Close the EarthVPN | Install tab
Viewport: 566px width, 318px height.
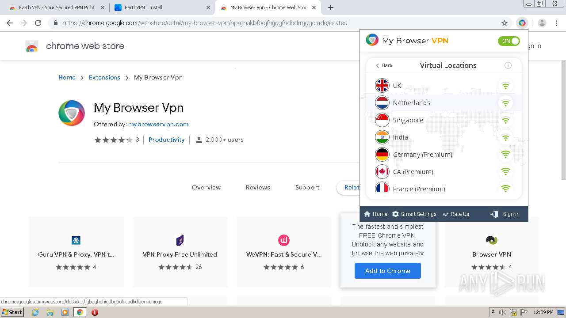coord(208,8)
